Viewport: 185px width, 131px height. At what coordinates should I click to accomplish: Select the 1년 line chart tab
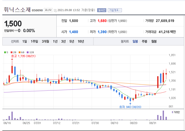click(55, 41)
